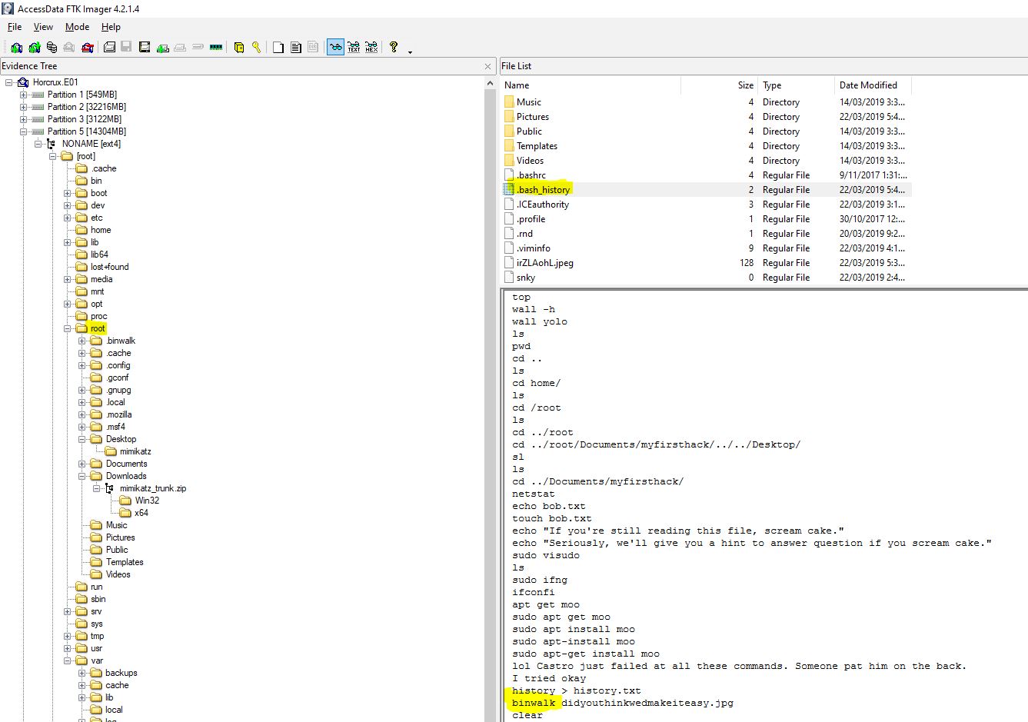Open the View menu
The height and width of the screenshot is (722, 1028).
(43, 27)
